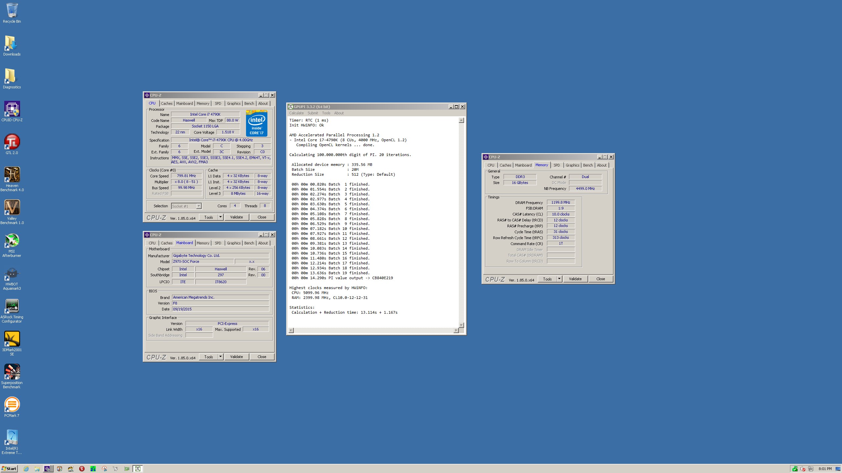Screen dimensions: 842x473
Task: Launch Valley Benchmark 1.0 shortcut
Action: coord(12,212)
